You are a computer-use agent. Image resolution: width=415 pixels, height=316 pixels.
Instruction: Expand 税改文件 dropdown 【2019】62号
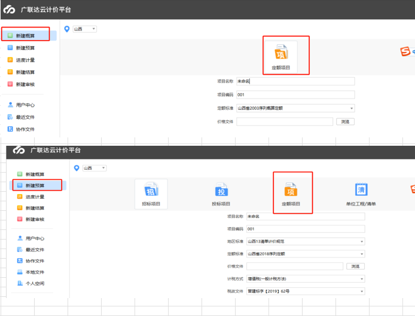pyautogui.click(x=306, y=291)
